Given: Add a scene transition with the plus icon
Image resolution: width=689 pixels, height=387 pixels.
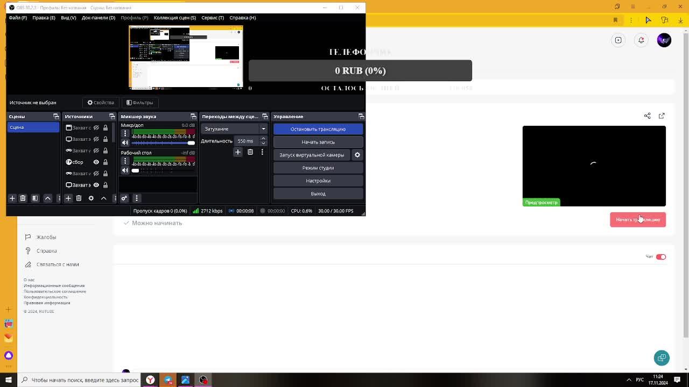Looking at the screenshot, I should point(238,152).
